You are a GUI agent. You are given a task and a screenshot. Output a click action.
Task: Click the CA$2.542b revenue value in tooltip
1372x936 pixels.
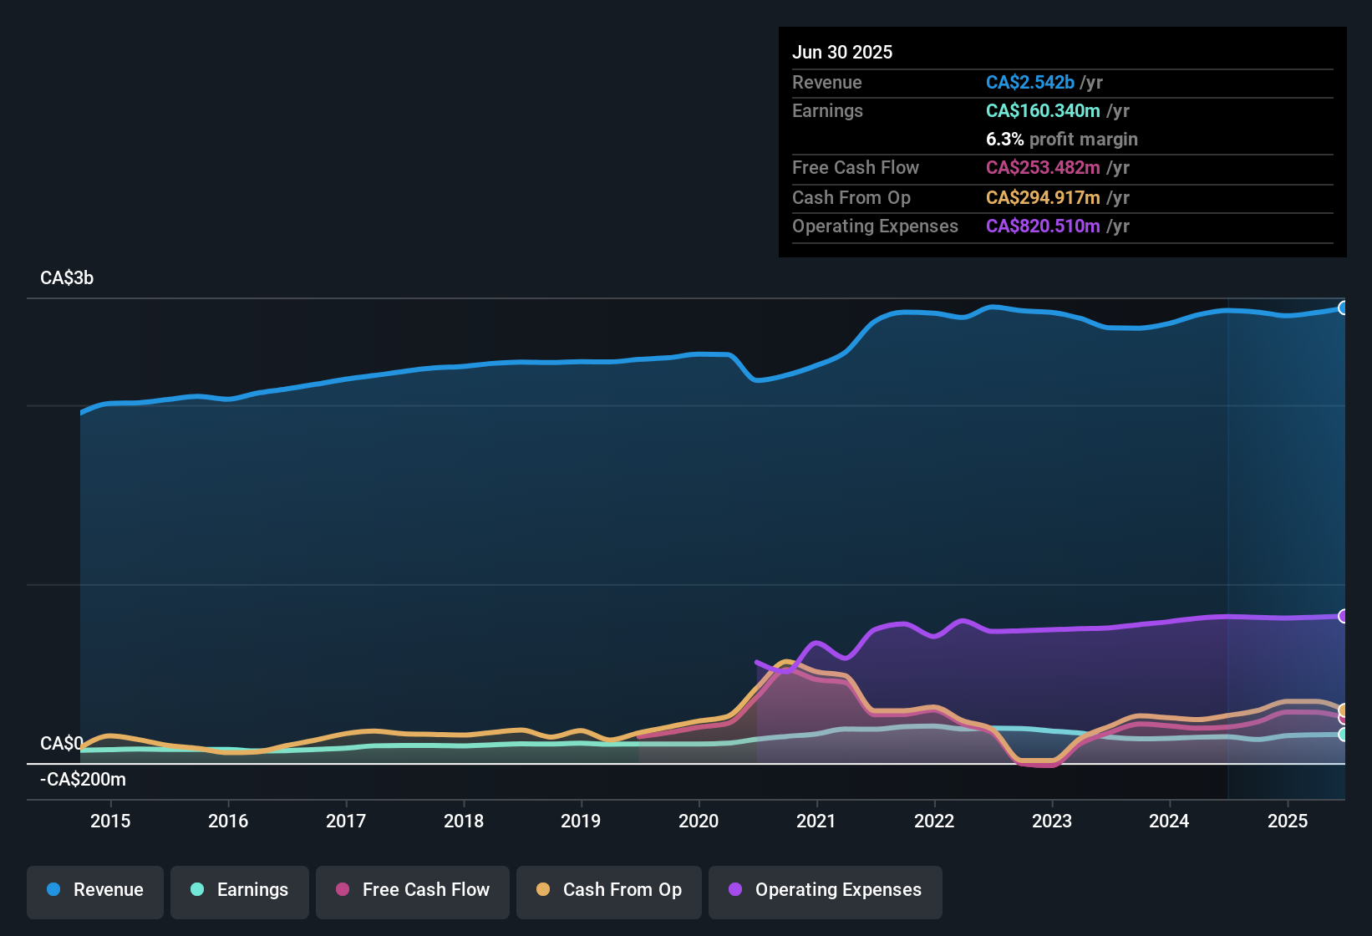(1030, 82)
